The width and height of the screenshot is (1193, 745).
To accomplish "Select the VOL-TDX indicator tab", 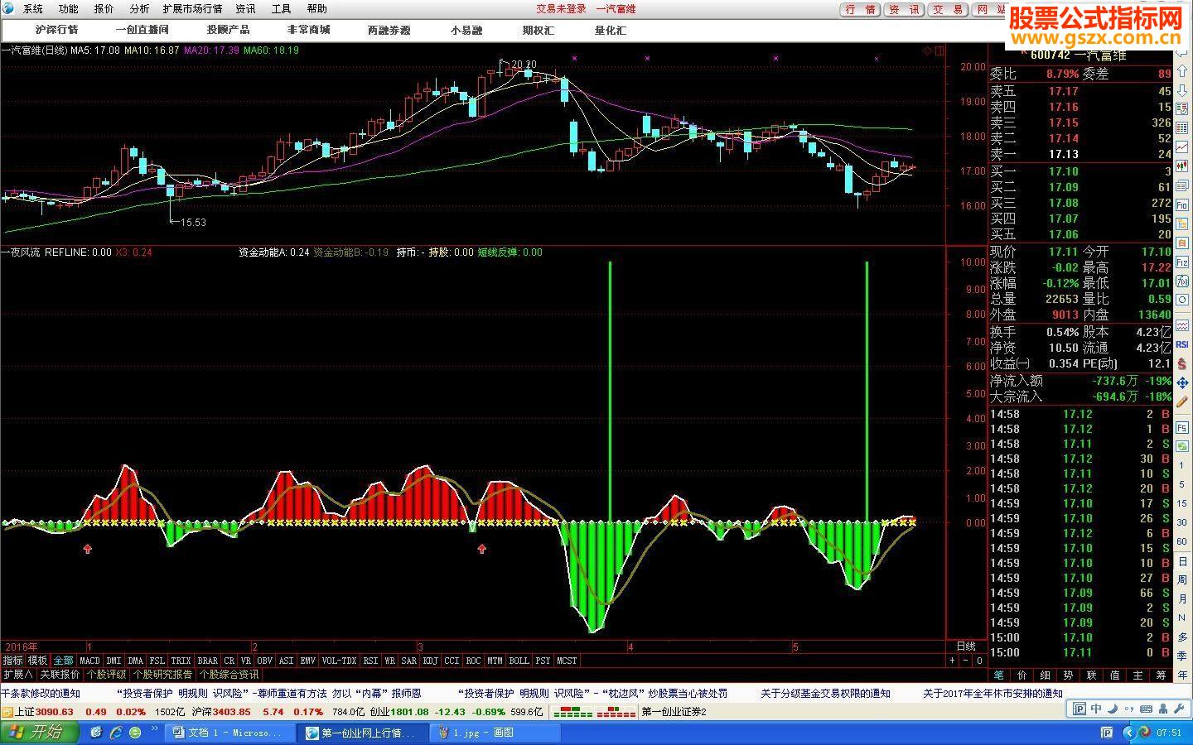I will [339, 661].
